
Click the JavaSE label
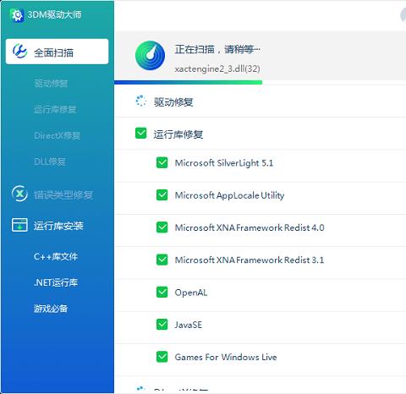[x=188, y=325]
